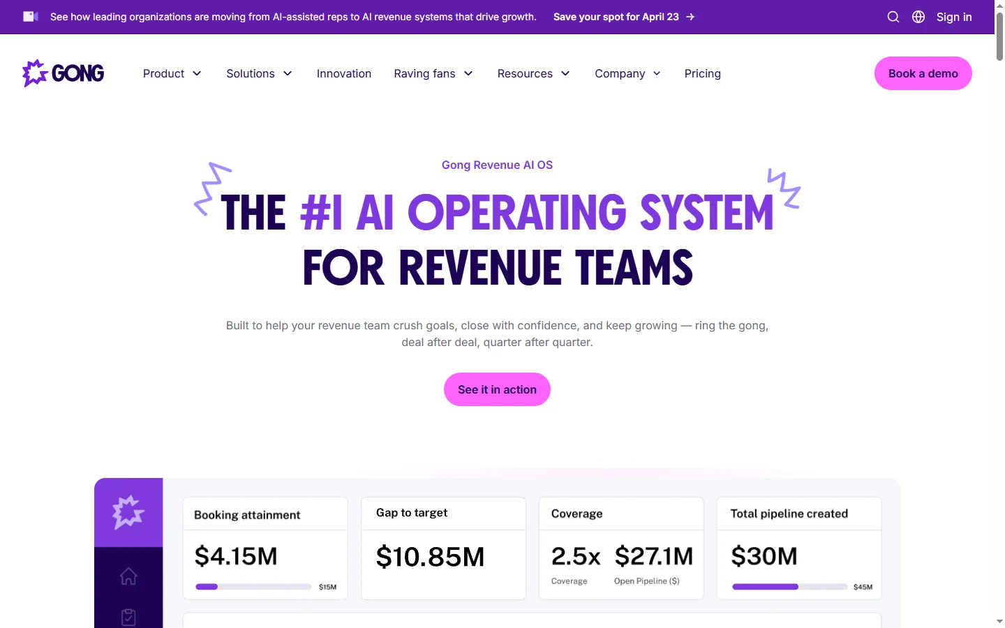
Task: Select the clipboard icon in the dashboard sidebar
Action: coord(128,617)
